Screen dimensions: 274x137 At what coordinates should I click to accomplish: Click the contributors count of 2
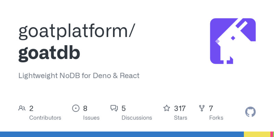(x=31, y=109)
